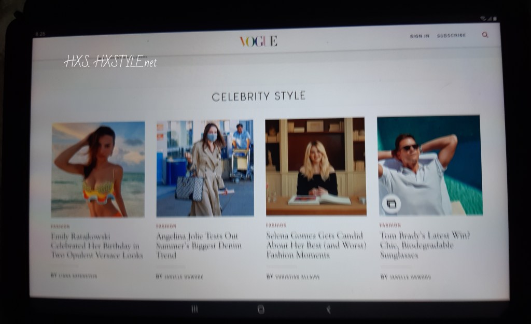The image size is (531, 324).
Task: Open the Emily Ratajkowski birthday Versace article
Action: (x=96, y=246)
